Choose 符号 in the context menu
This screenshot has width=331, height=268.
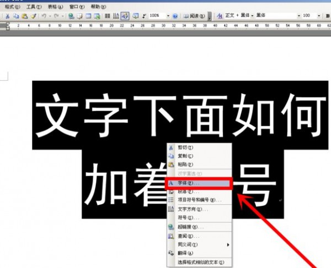tap(199, 218)
